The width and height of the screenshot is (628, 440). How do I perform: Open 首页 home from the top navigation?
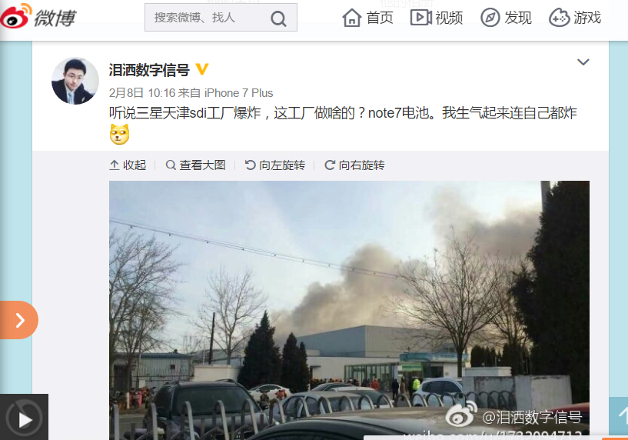[367, 18]
